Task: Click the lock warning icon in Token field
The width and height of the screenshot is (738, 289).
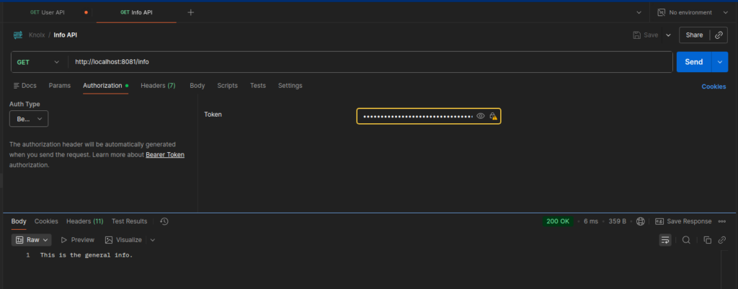Action: pos(493,116)
